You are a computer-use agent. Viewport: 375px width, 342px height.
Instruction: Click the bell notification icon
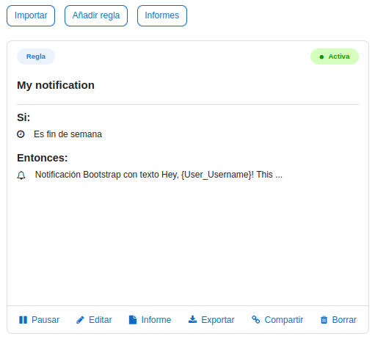tap(21, 175)
